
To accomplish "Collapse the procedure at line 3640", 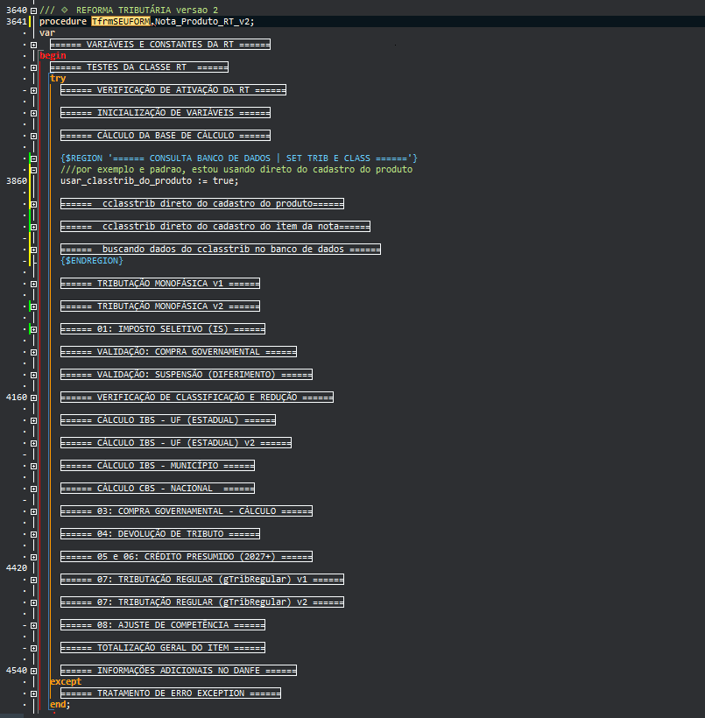I will [x=33, y=10].
